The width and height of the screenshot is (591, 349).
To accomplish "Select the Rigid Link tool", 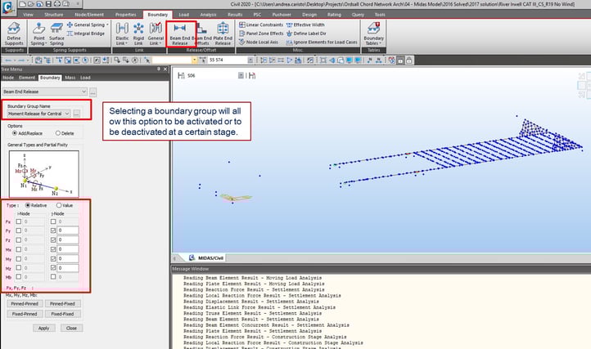I will pyautogui.click(x=138, y=34).
